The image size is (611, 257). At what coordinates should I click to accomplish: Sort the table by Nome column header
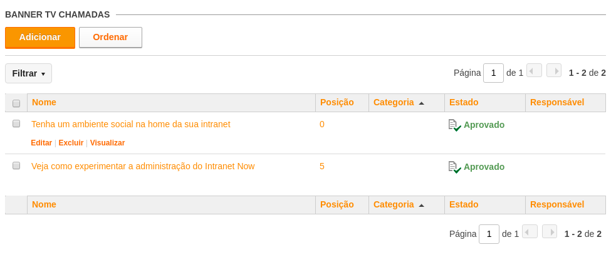click(x=44, y=102)
